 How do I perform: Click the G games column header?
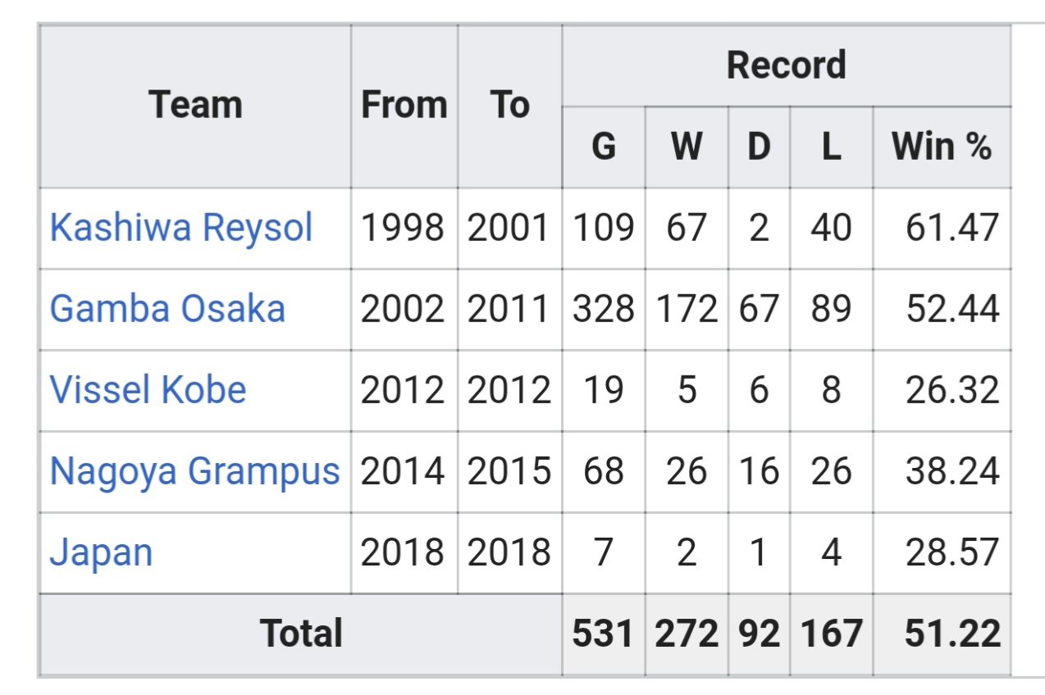click(x=604, y=148)
